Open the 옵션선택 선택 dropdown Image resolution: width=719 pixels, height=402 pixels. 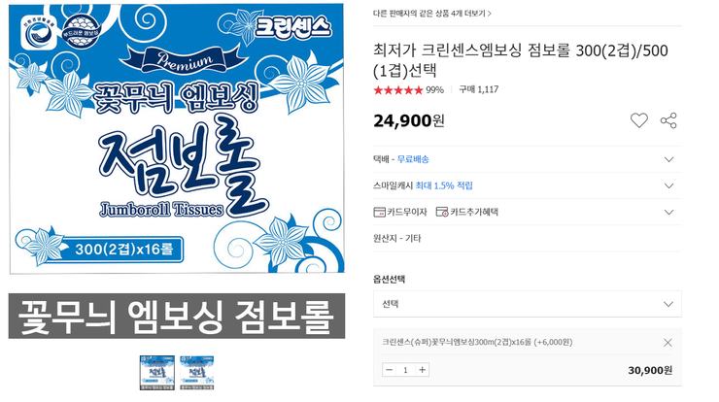pos(528,304)
